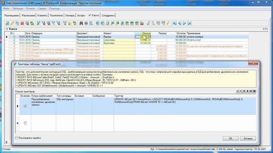Open the Помощь menu

pyautogui.click(x=55, y=8)
